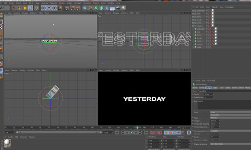
Task: Switch to the Coord. tab
Action: [x=202, y=88]
